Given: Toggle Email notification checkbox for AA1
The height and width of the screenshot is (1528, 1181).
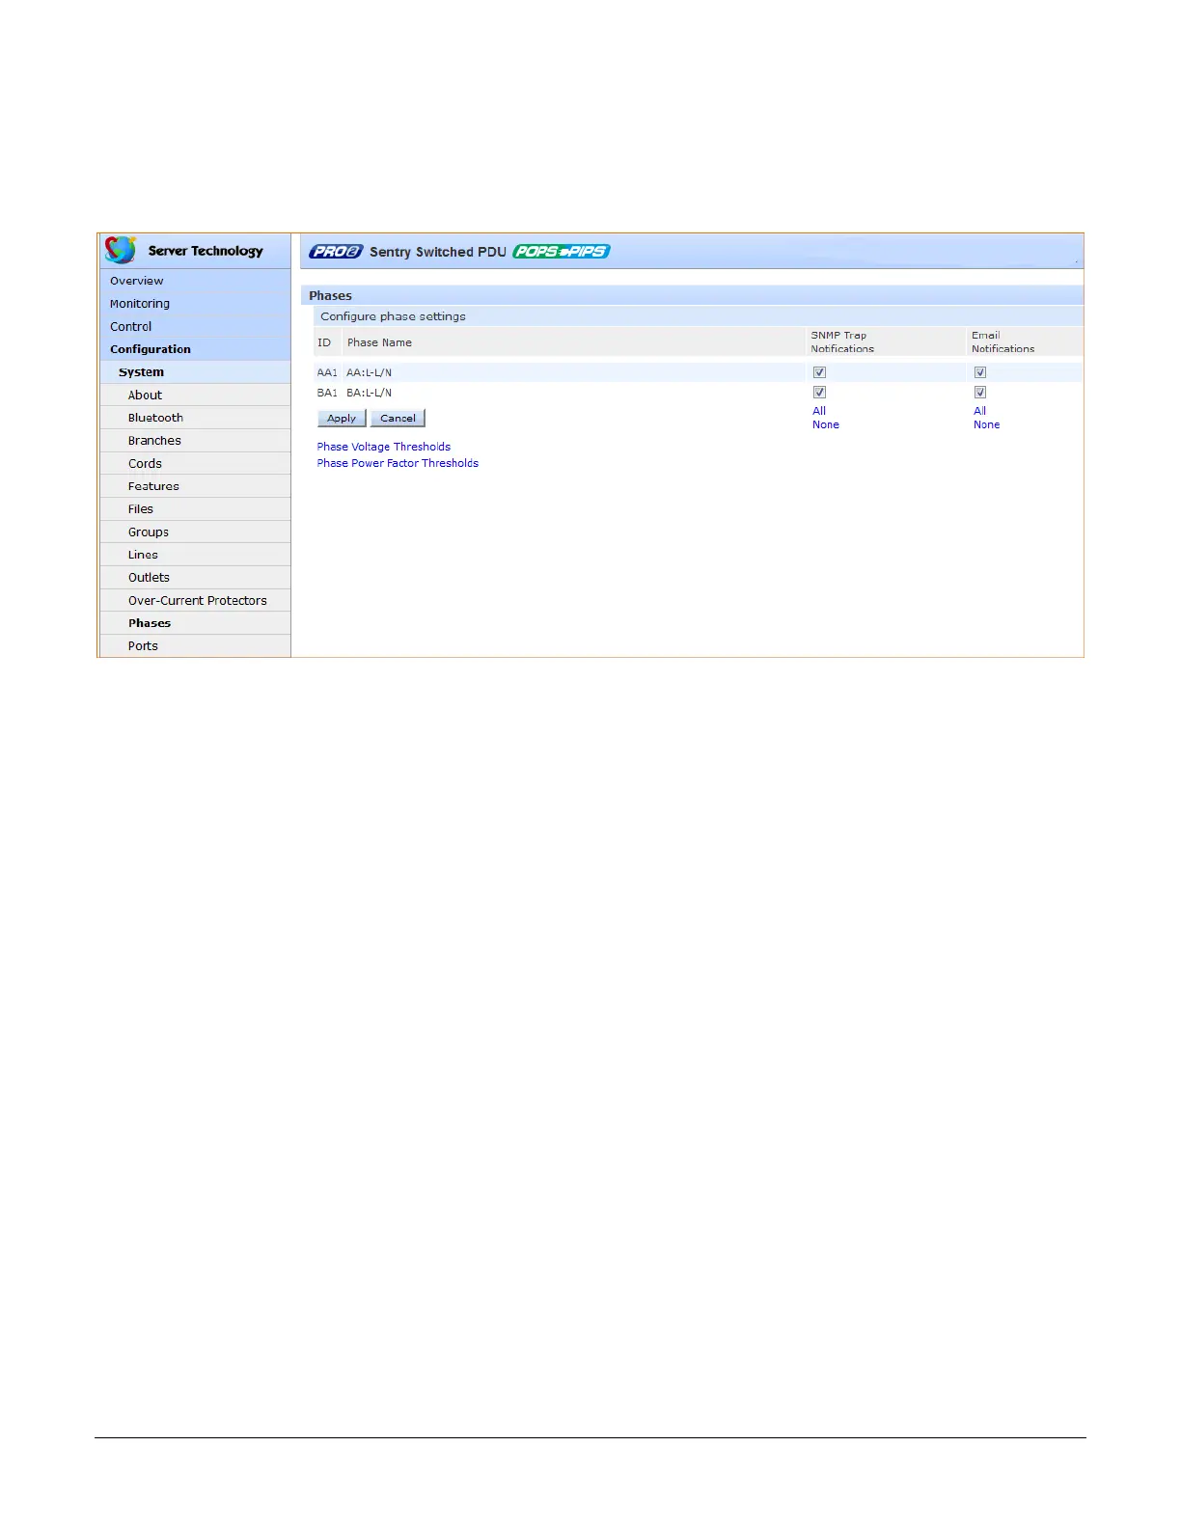Looking at the screenshot, I should [x=980, y=372].
